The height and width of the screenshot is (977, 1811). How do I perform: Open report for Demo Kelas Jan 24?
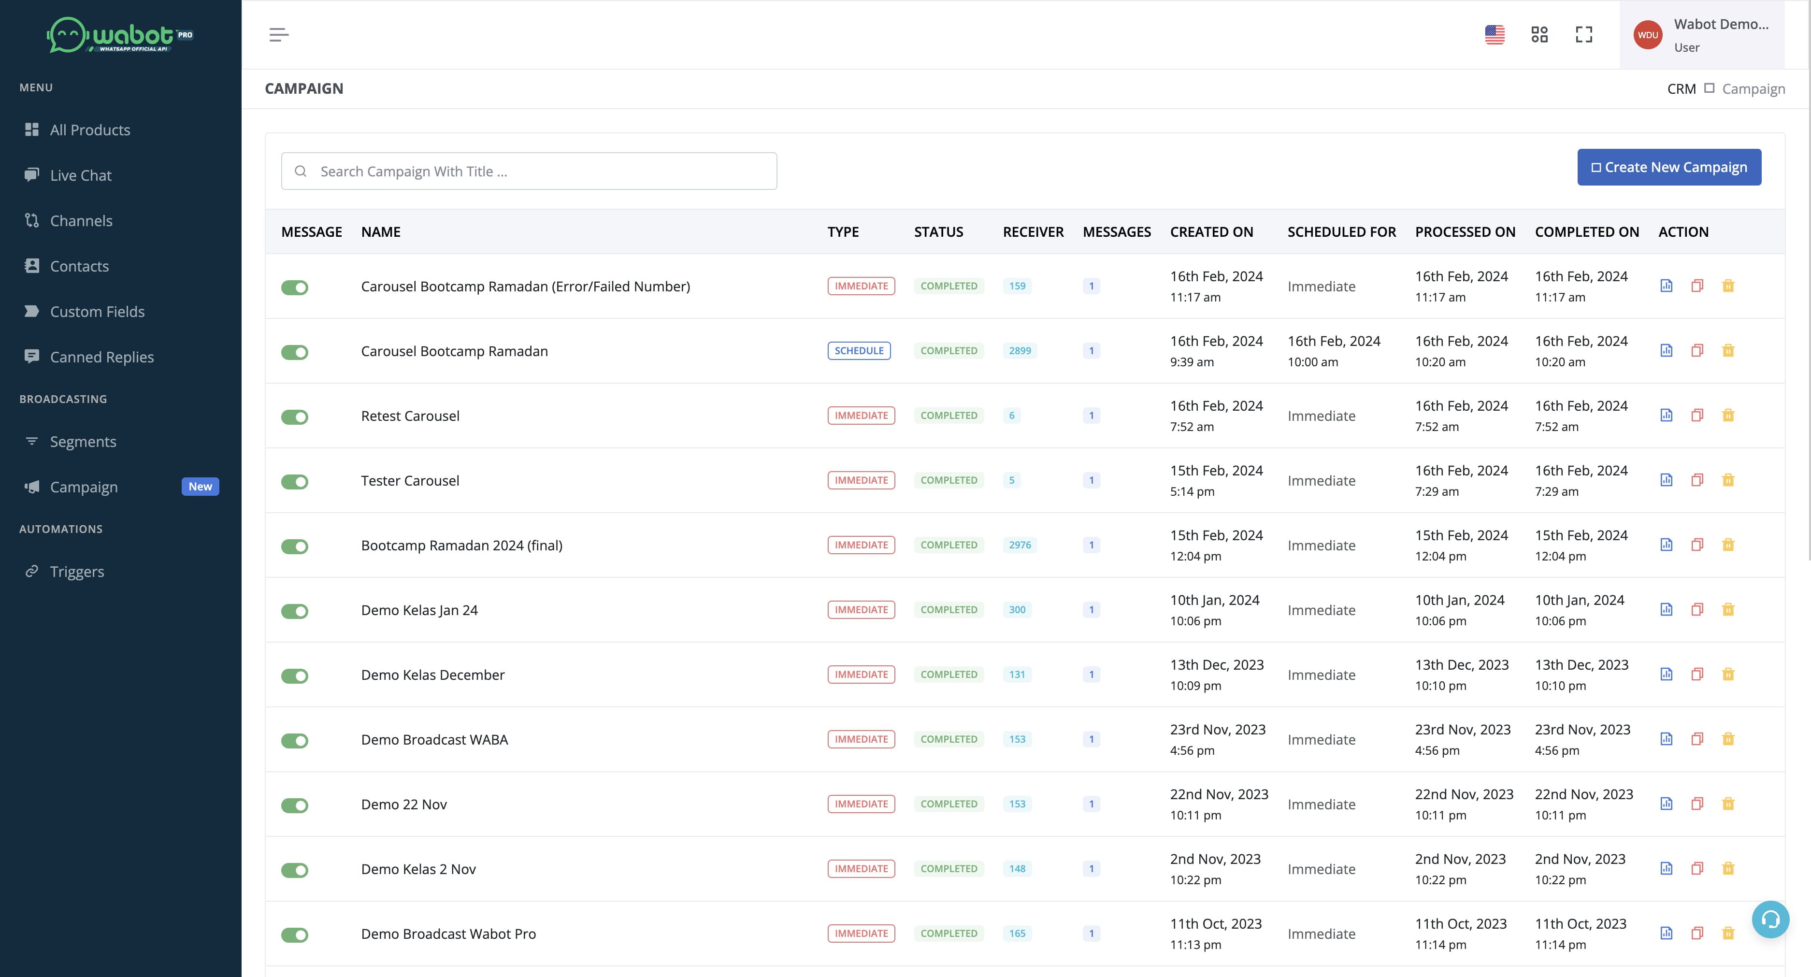click(1666, 609)
